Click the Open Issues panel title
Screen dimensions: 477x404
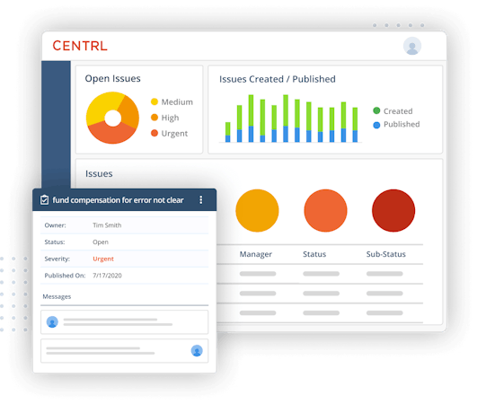click(x=112, y=78)
